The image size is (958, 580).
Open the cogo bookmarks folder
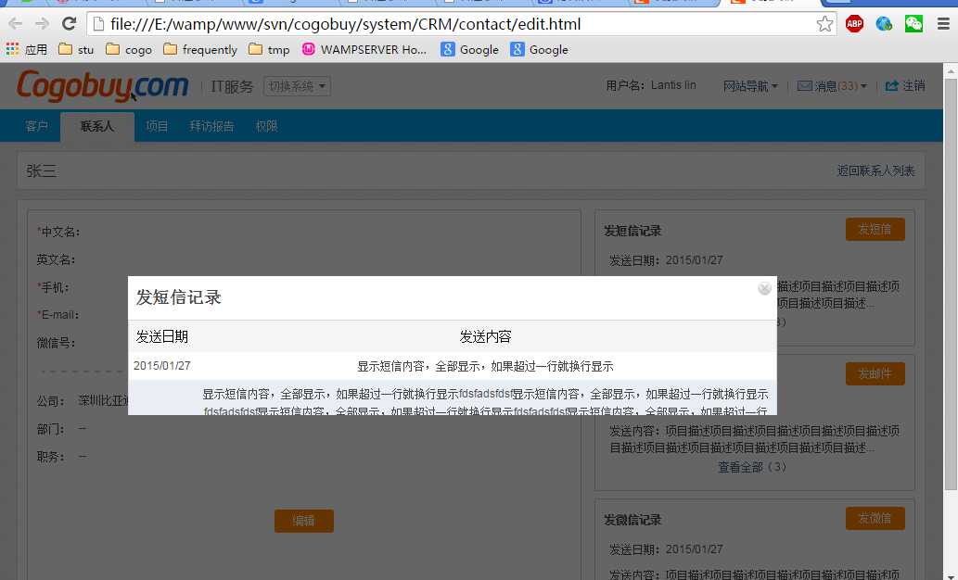pos(129,49)
